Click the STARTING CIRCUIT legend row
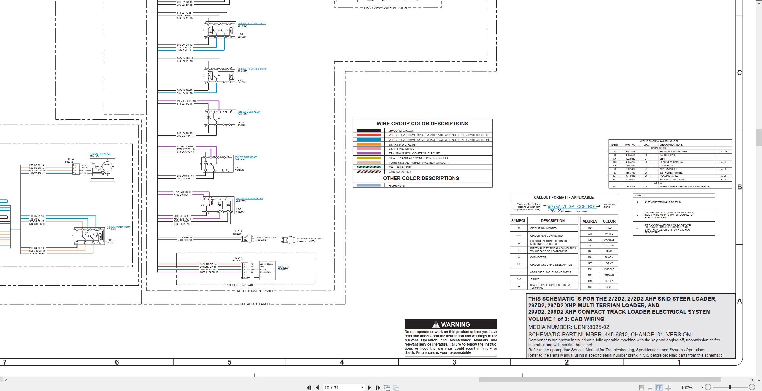Viewport: 762px width, 391px height. [x=422, y=144]
